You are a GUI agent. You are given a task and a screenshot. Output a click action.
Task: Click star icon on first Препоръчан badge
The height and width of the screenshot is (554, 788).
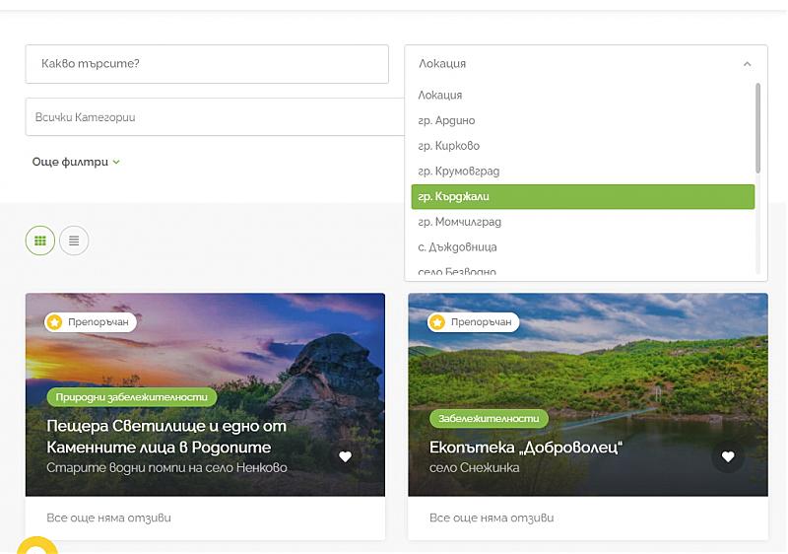pyautogui.click(x=55, y=322)
